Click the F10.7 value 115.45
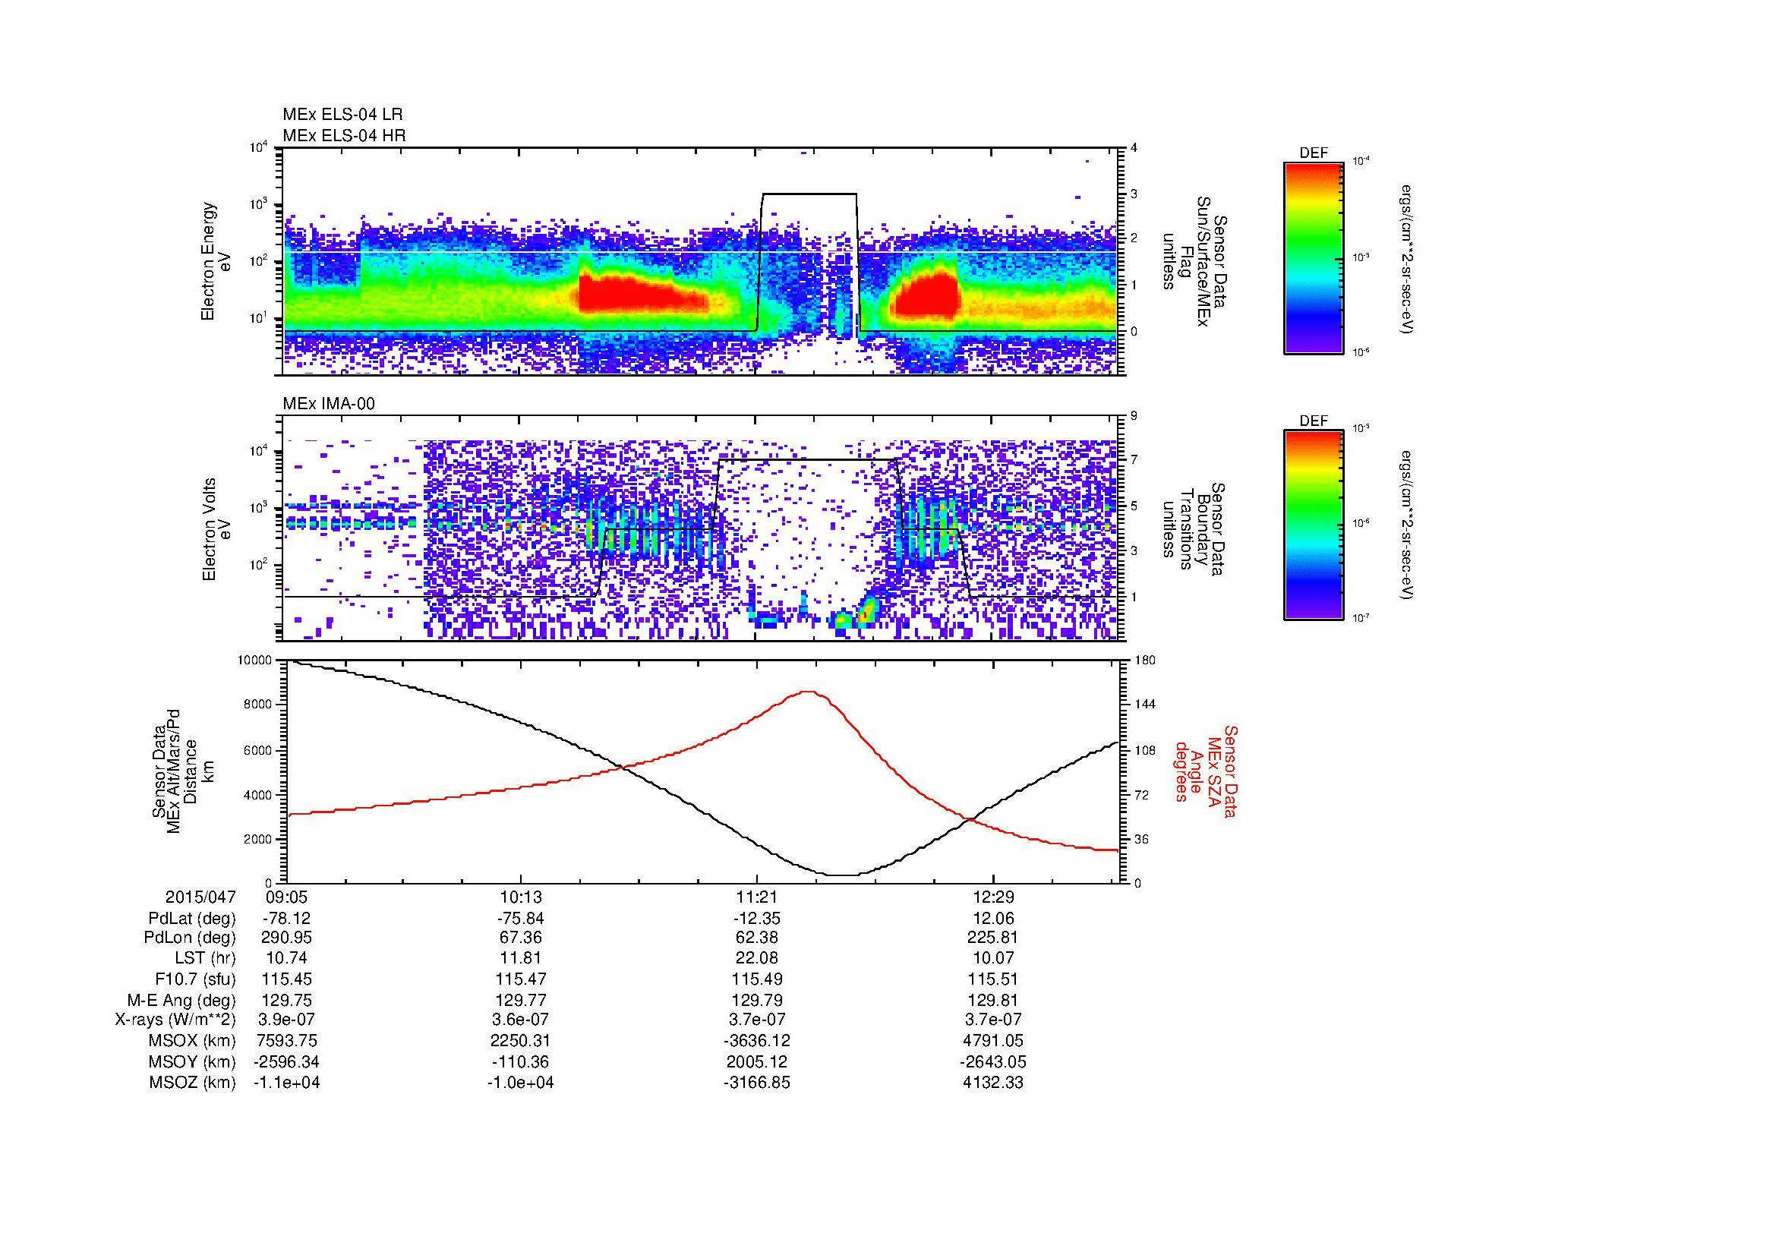The image size is (1776, 1255). coord(287,979)
